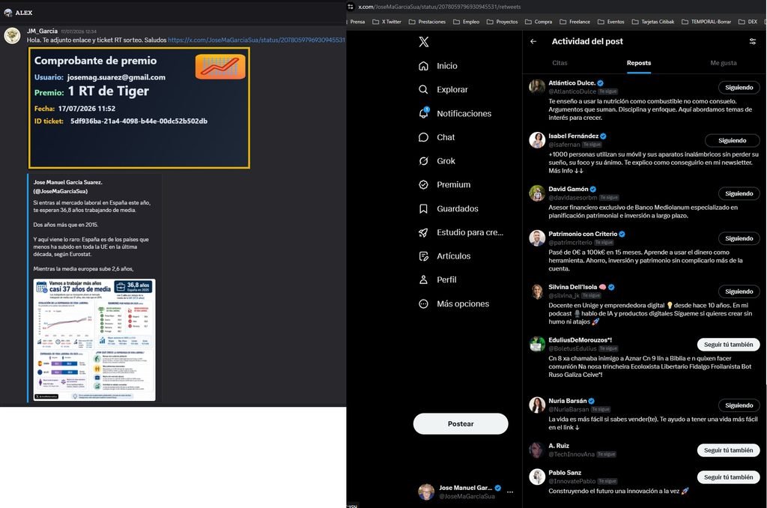
Task: Toggle Siguiendo for Nuria Barsán
Action: (739, 405)
